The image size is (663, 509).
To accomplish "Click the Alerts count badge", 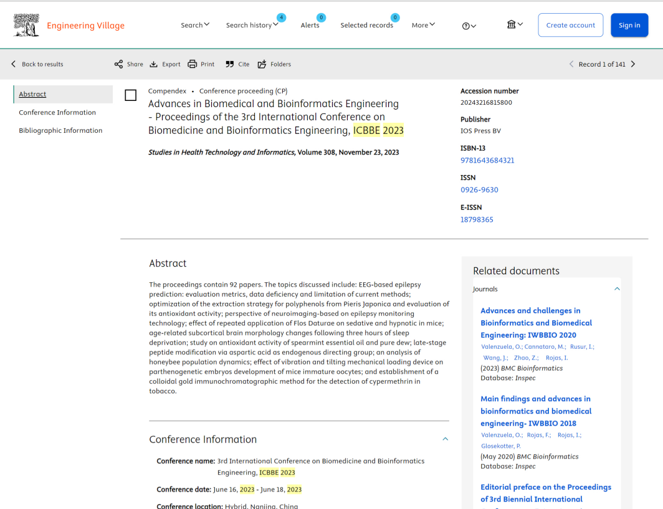I will tap(321, 17).
